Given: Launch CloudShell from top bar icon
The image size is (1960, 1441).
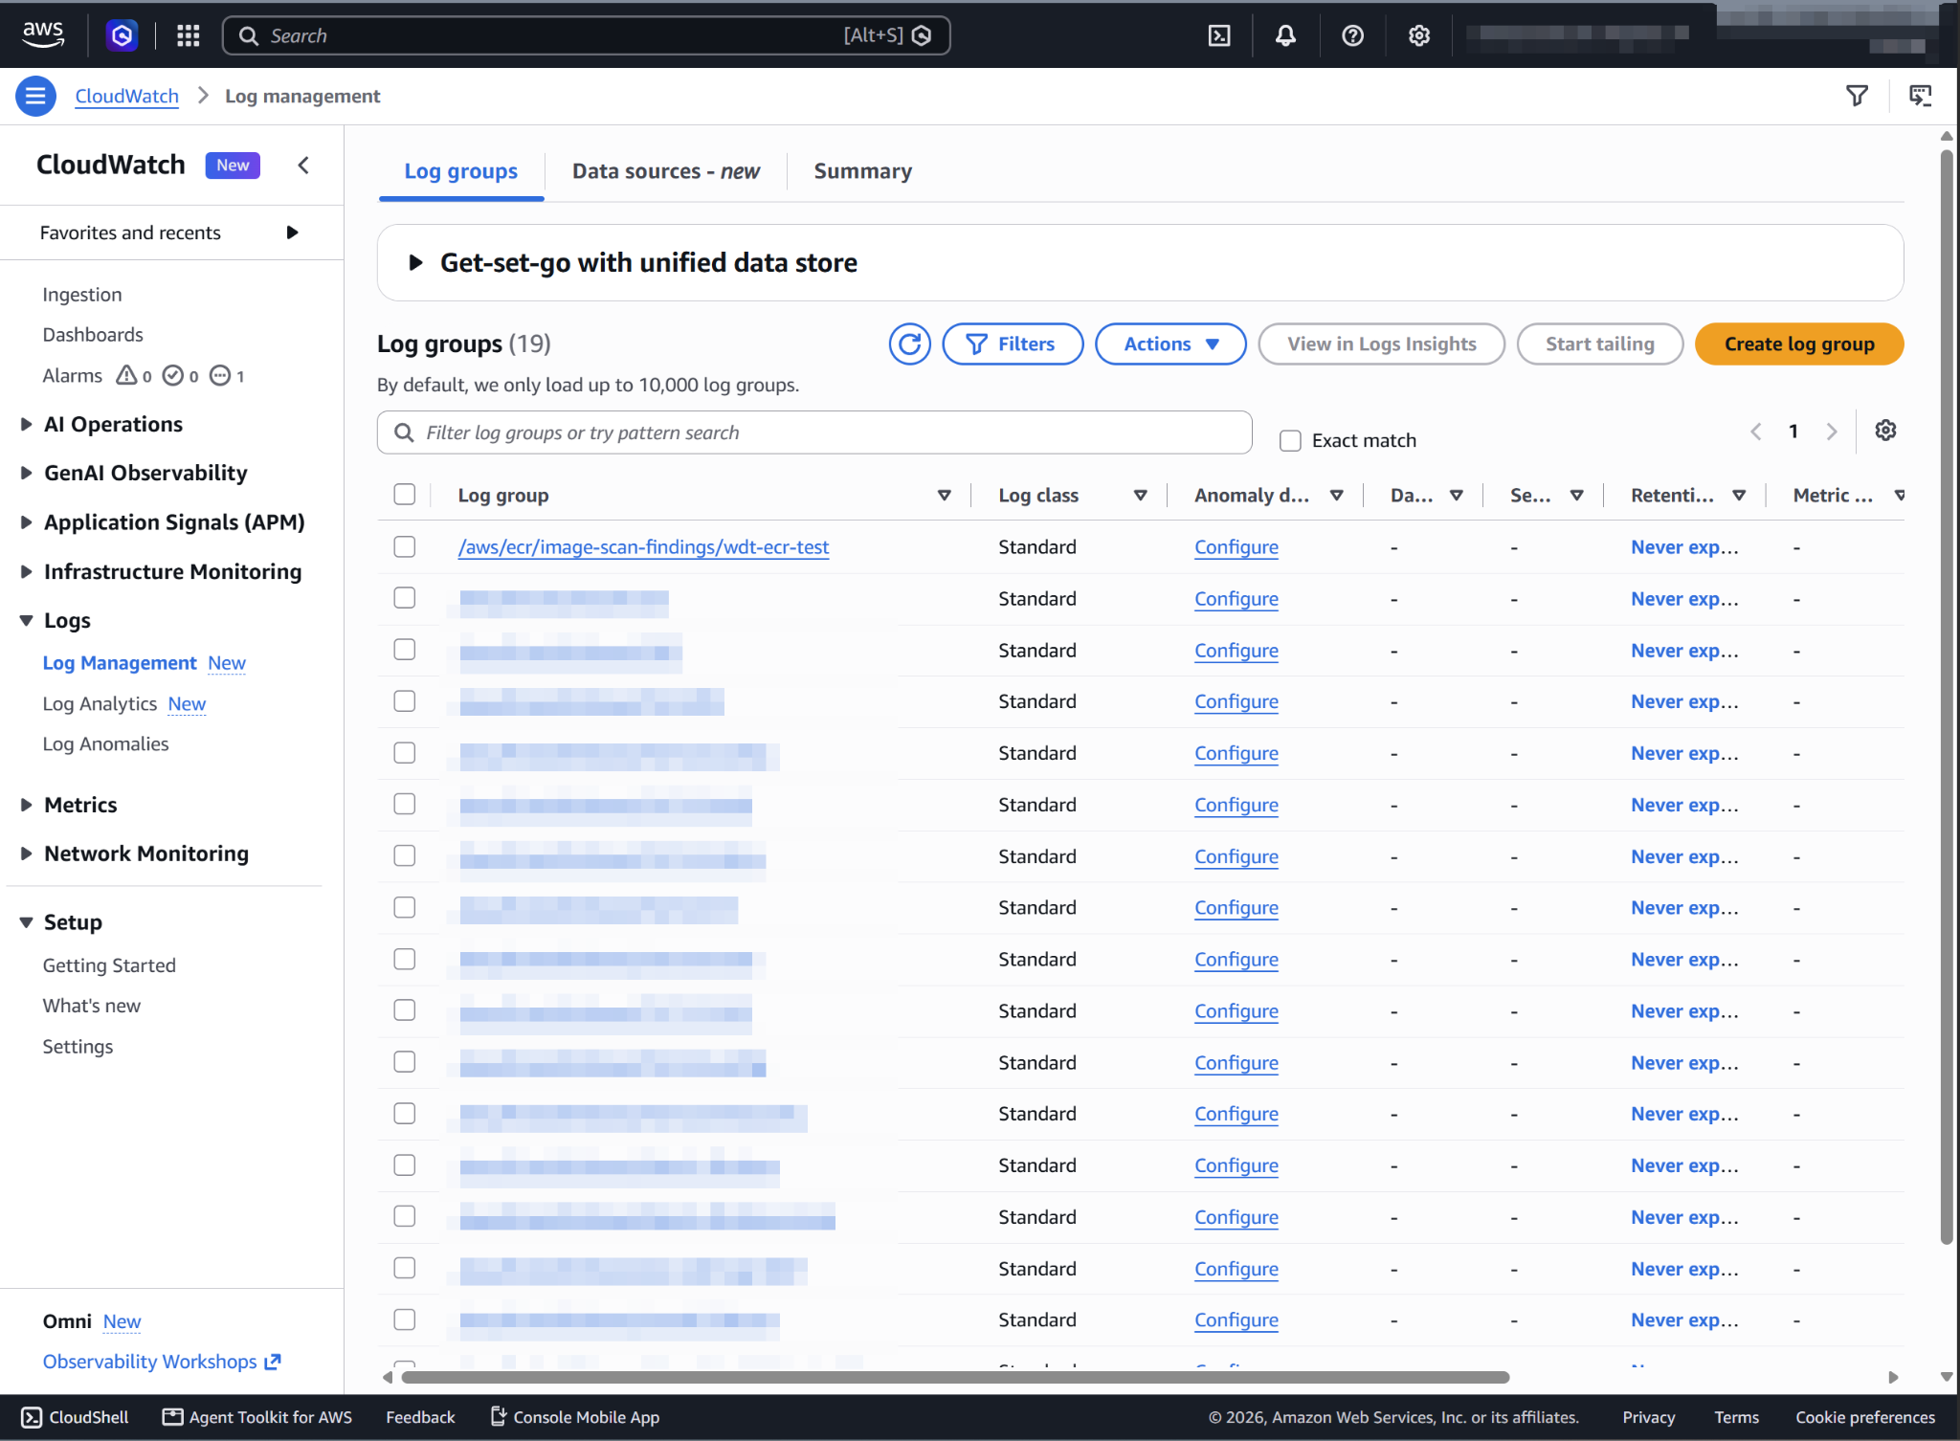Looking at the screenshot, I should [x=1219, y=35].
